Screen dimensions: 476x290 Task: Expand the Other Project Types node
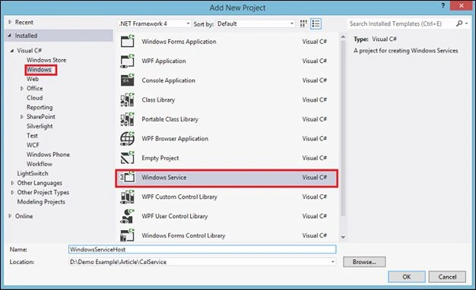[x=12, y=192]
